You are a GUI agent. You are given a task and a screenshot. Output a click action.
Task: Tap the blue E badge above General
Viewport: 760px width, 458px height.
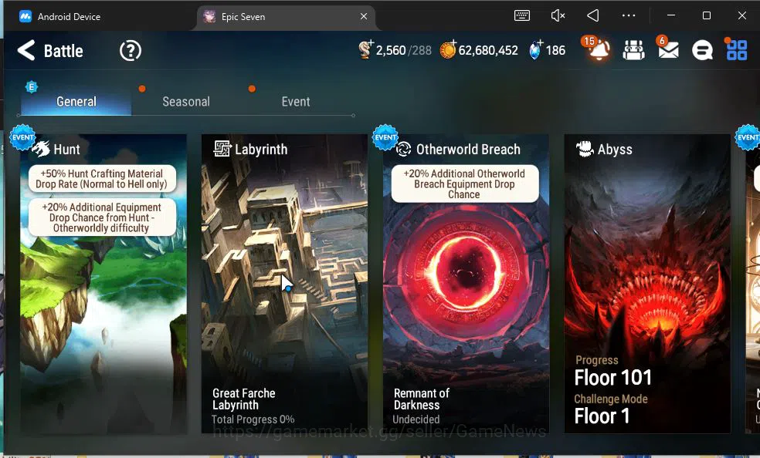32,87
